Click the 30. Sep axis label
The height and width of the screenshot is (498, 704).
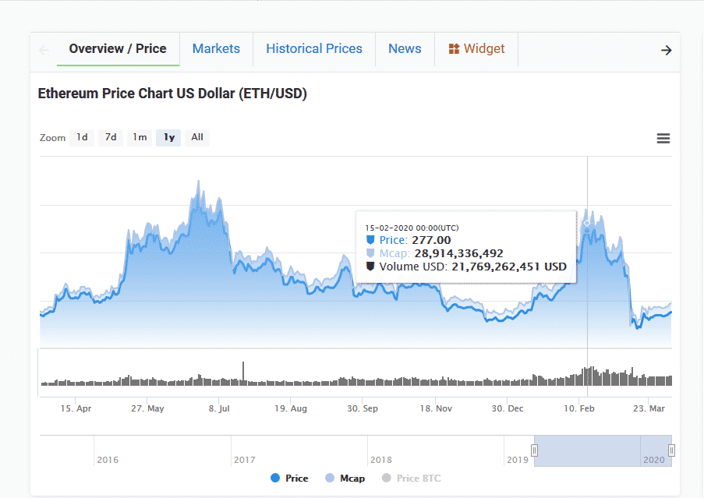pos(363,408)
